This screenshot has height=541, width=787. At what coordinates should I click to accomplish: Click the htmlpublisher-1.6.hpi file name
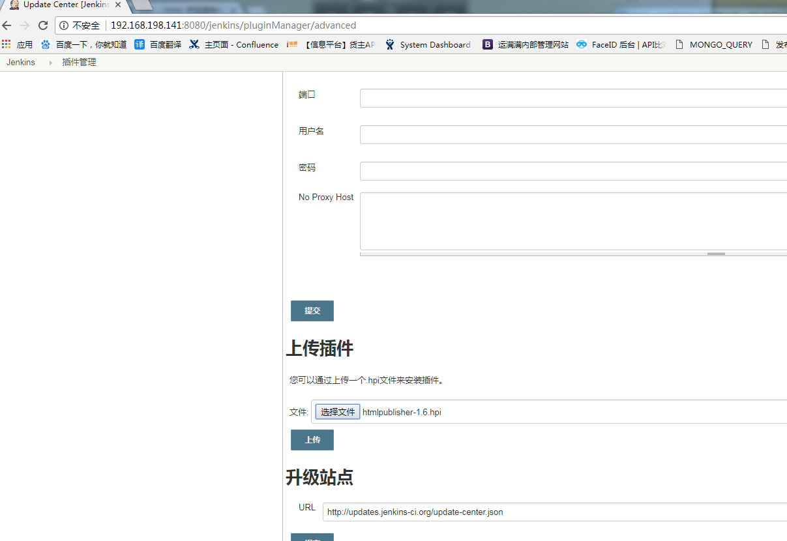click(402, 412)
